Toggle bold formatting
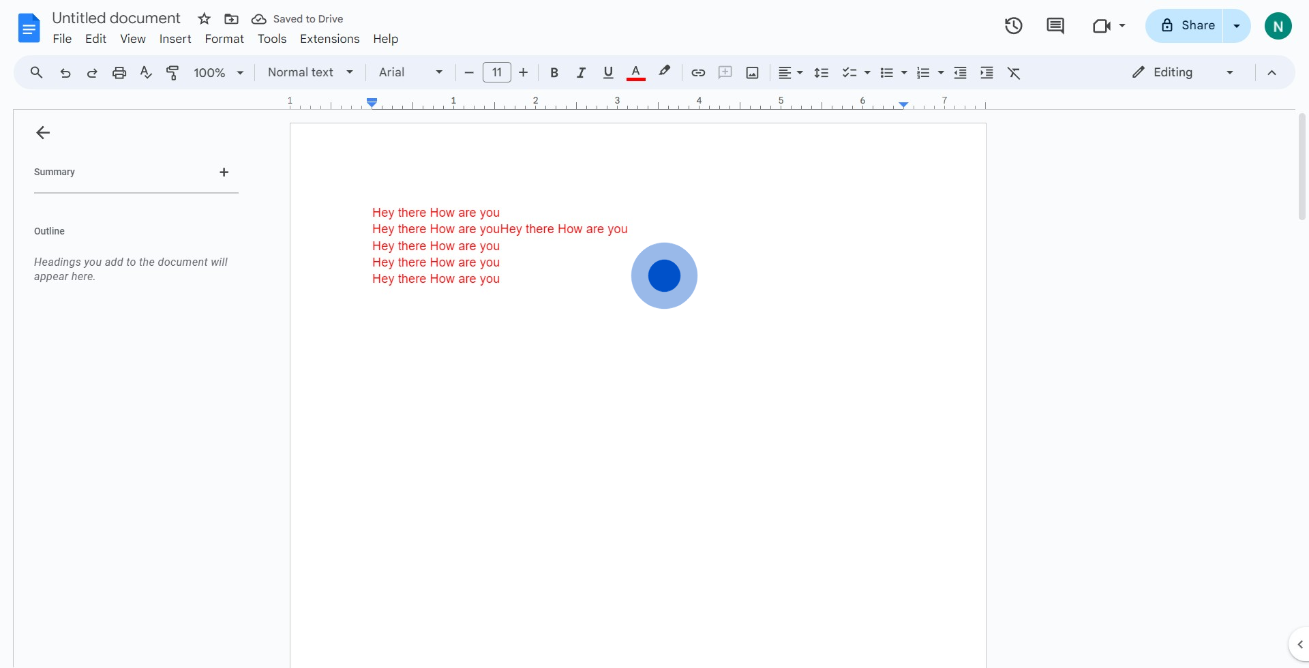The height and width of the screenshot is (668, 1309). click(554, 72)
